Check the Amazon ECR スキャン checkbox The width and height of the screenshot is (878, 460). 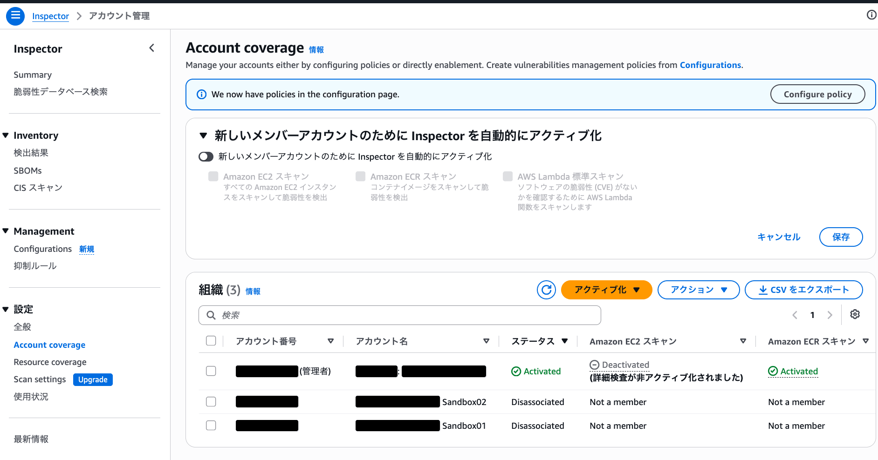[x=360, y=176]
